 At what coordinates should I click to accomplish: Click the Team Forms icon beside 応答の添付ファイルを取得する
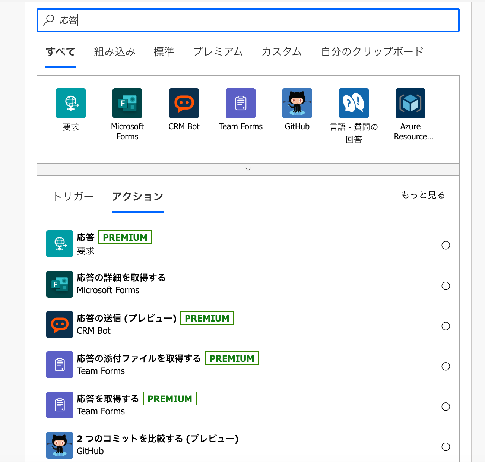[60, 365]
